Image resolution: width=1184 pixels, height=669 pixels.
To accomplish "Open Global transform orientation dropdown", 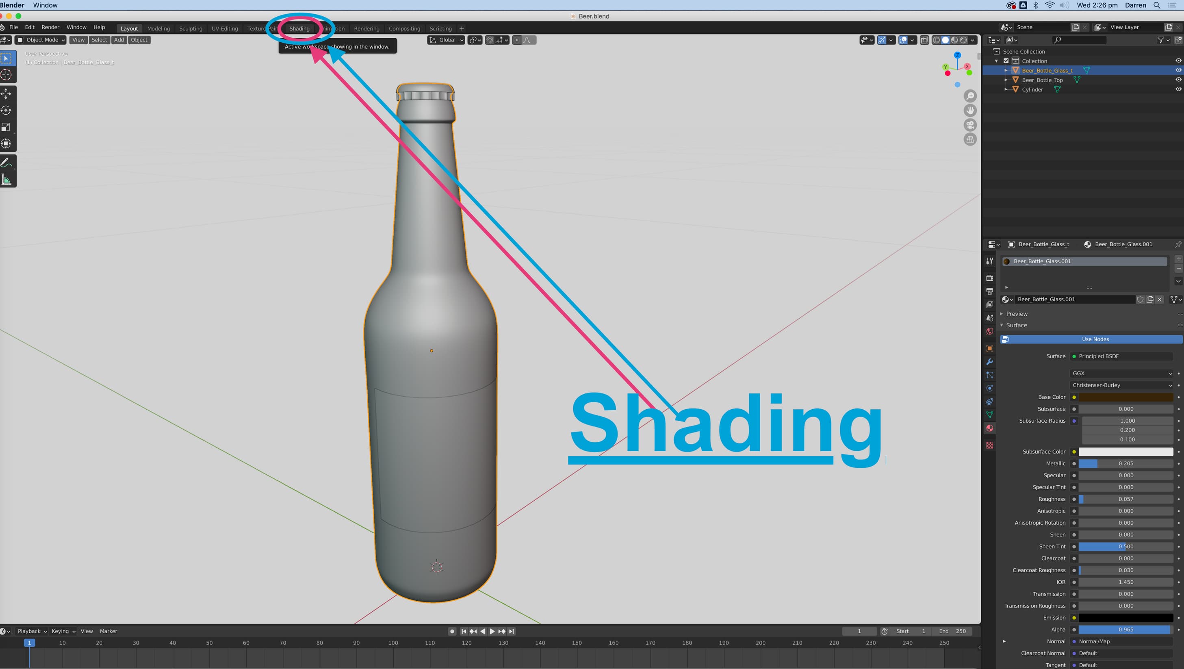I will click(x=446, y=40).
